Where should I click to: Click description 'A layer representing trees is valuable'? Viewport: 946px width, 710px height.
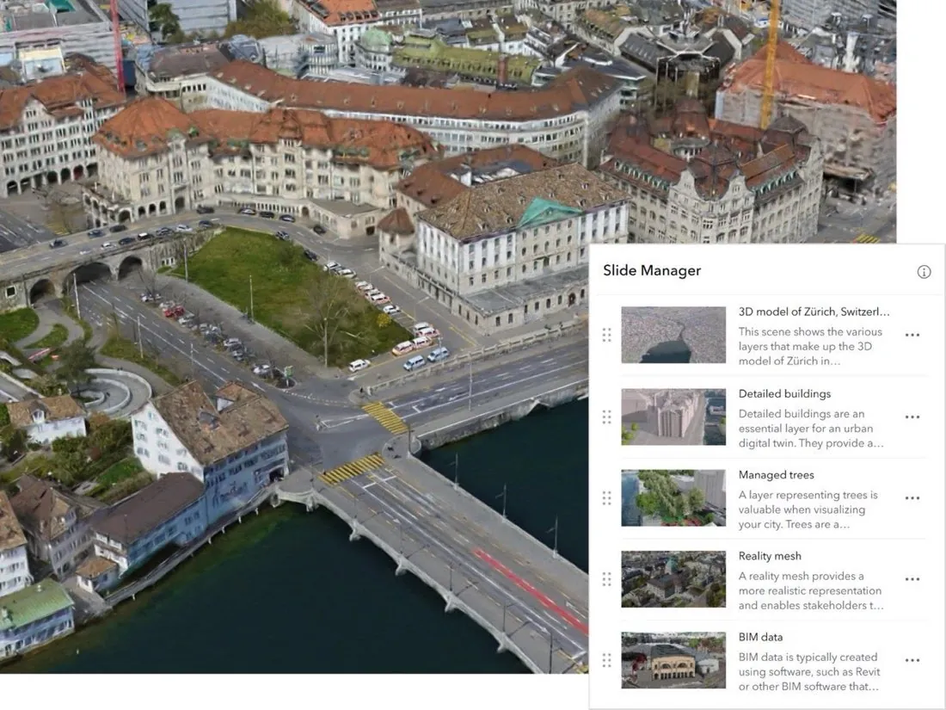[x=808, y=509]
